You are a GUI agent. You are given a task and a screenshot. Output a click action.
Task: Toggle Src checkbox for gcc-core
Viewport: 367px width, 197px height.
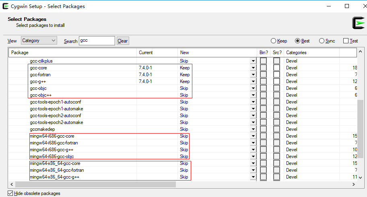276,68
